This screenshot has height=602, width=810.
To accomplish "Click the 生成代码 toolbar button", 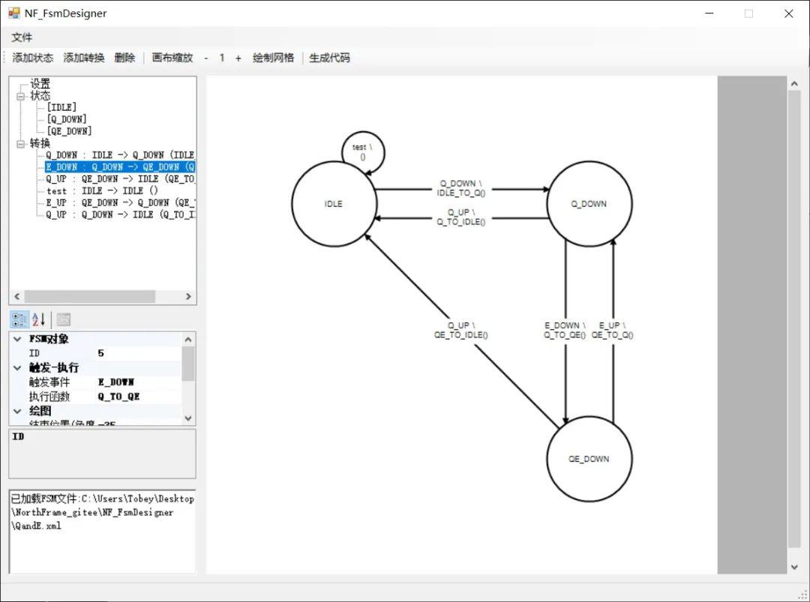I will click(329, 58).
